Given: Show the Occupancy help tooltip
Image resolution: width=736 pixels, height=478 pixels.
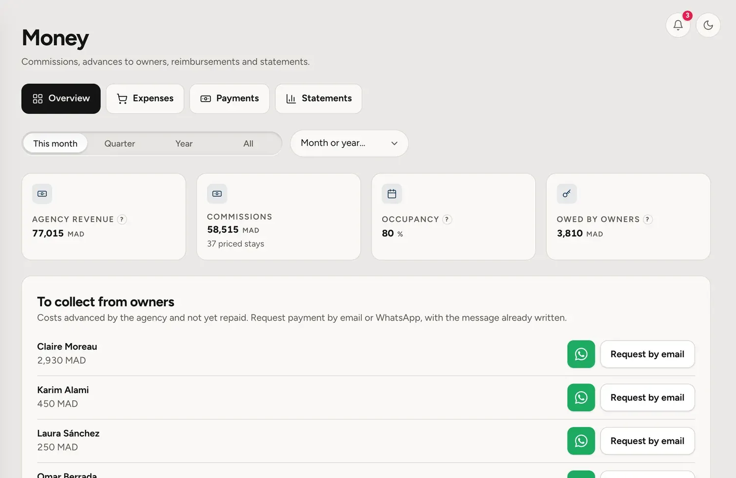Looking at the screenshot, I should tap(447, 219).
